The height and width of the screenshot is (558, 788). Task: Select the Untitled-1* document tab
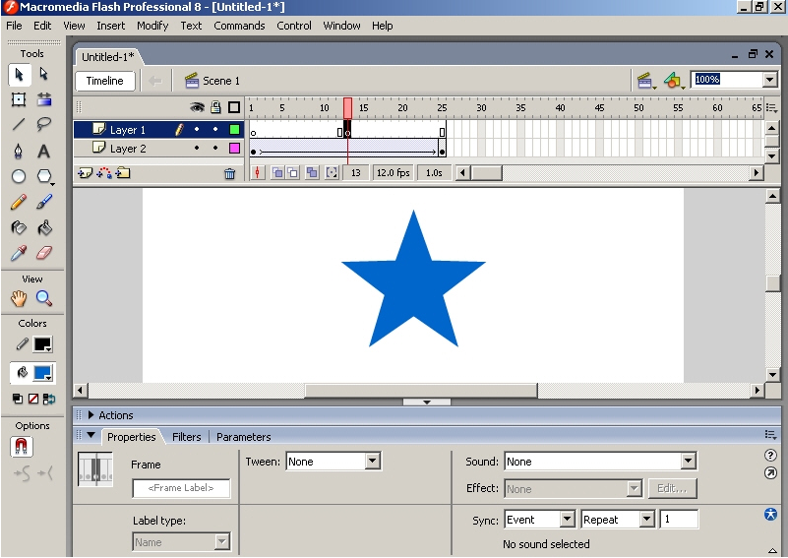pos(108,57)
